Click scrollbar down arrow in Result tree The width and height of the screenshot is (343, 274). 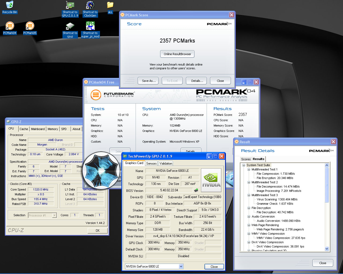point(327,249)
